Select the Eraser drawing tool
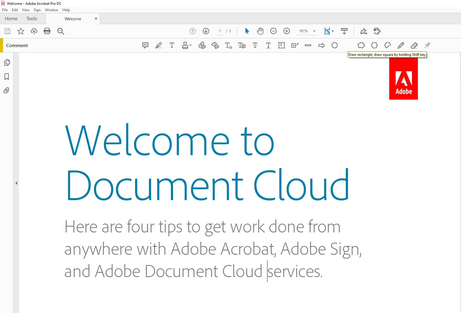This screenshot has height=313, width=461. tap(414, 45)
